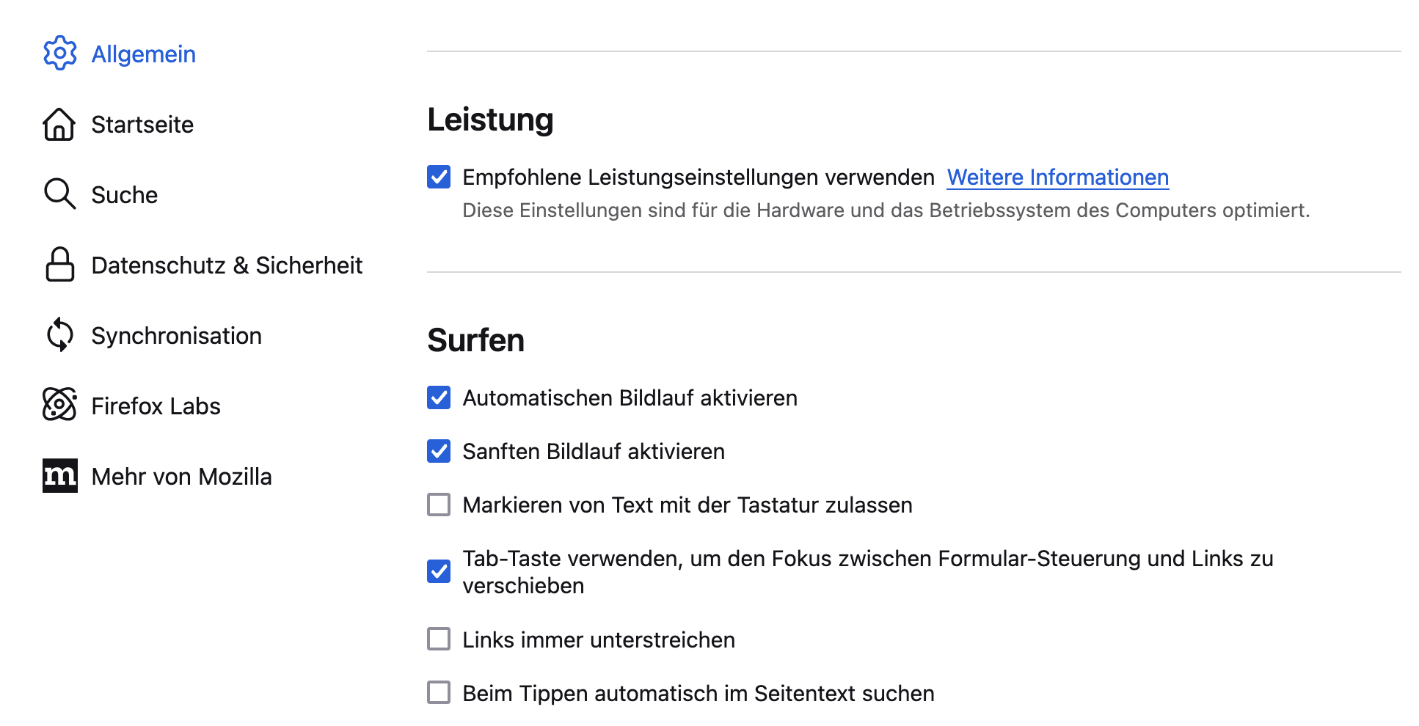Open the Firefox Labs page
This screenshot has width=1419, height=726.
[x=156, y=406]
